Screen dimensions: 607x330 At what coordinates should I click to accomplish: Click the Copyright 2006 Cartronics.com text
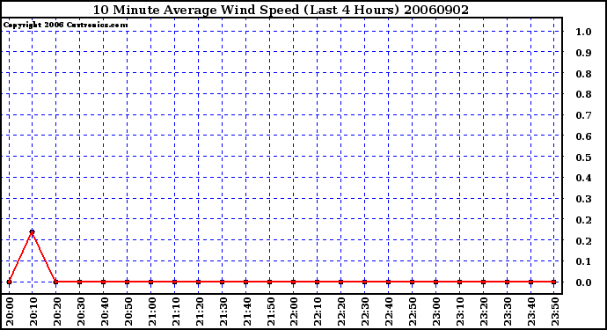65,26
